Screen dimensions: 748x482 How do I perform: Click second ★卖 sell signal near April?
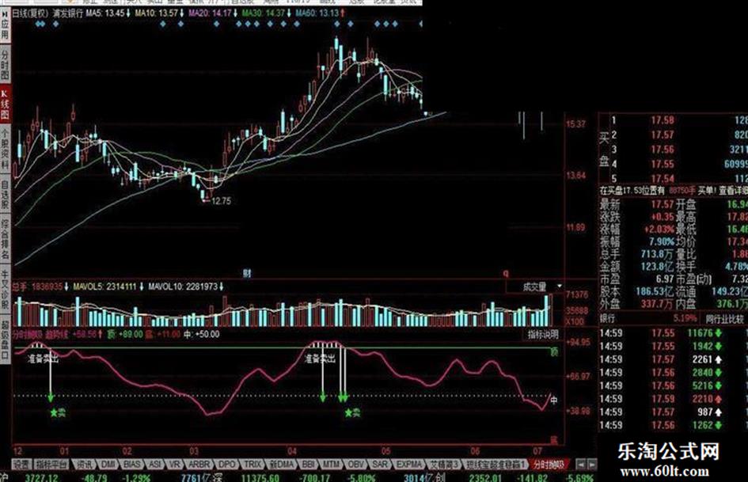(352, 413)
